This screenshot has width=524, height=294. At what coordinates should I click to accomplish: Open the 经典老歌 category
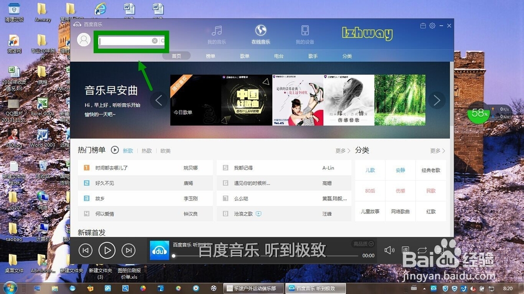[x=431, y=170]
